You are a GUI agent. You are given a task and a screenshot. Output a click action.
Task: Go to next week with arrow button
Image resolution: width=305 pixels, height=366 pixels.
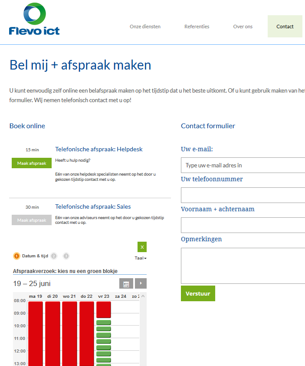click(x=141, y=283)
